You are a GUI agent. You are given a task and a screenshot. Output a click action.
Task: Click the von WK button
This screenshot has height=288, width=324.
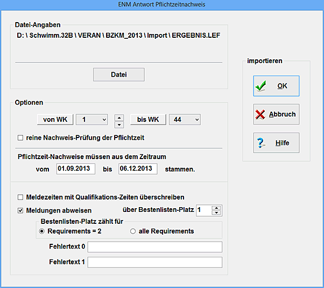[x=55, y=119]
